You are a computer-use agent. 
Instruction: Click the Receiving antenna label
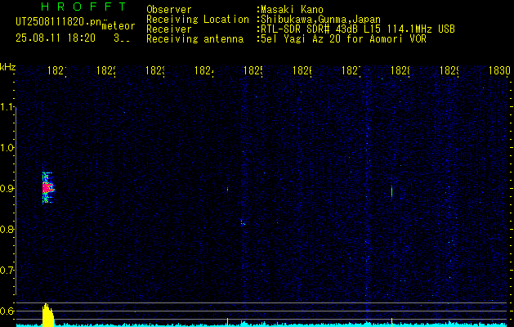194,39
